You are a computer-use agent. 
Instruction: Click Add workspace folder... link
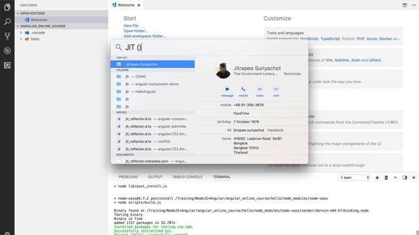point(145,36)
